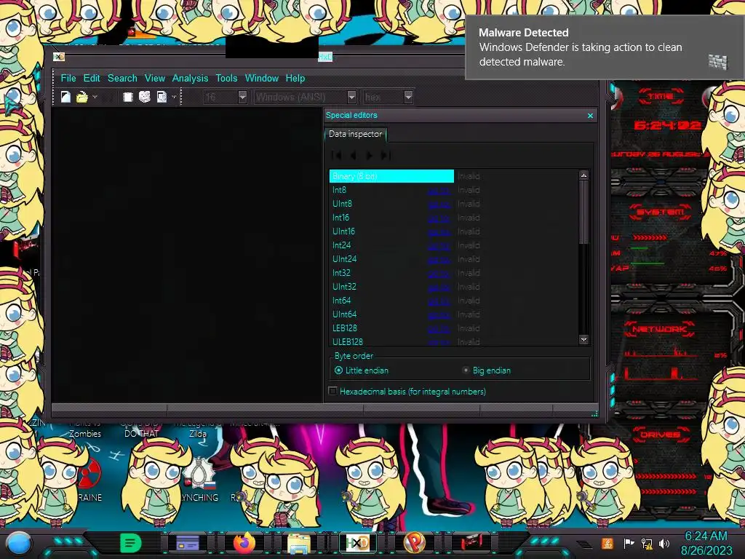The width and height of the screenshot is (745, 559).
Task: Open the purple card app on taskbar
Action: [x=187, y=543]
